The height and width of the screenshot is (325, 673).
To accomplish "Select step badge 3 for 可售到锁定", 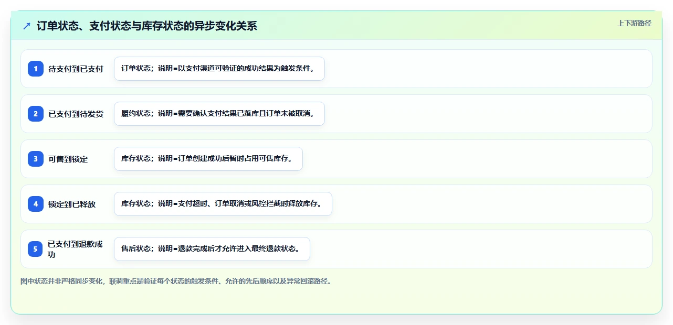I will pos(36,159).
